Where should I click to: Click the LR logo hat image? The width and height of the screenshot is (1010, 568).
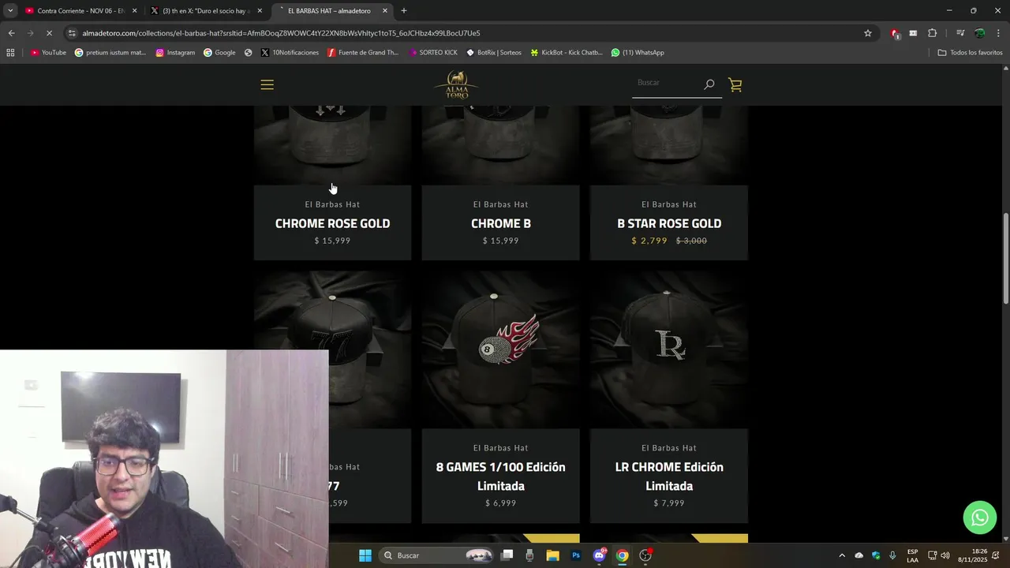point(669,349)
